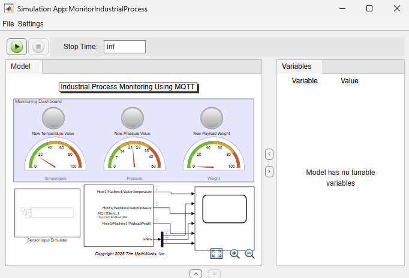Click the Stop Time input field
Screen dimensions: 409x278
[x=125, y=47]
